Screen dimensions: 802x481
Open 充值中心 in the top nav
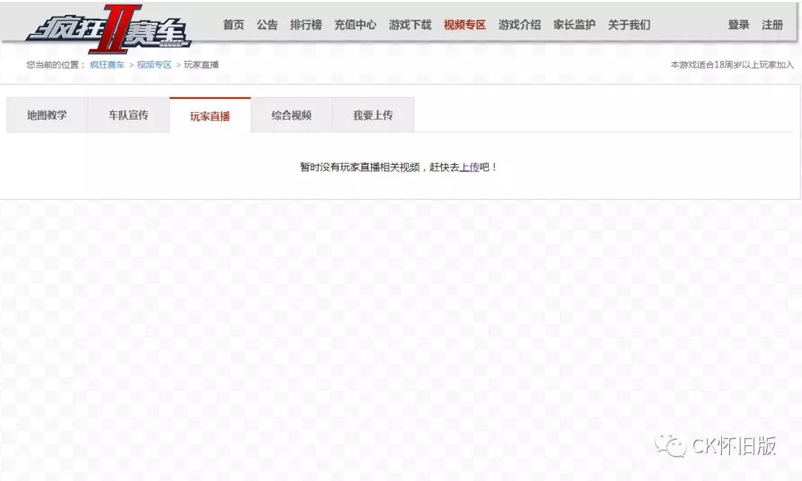(x=355, y=24)
